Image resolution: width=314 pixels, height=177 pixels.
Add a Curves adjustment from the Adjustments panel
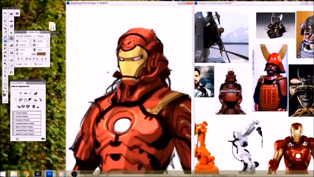pyautogui.click(x=30, y=93)
